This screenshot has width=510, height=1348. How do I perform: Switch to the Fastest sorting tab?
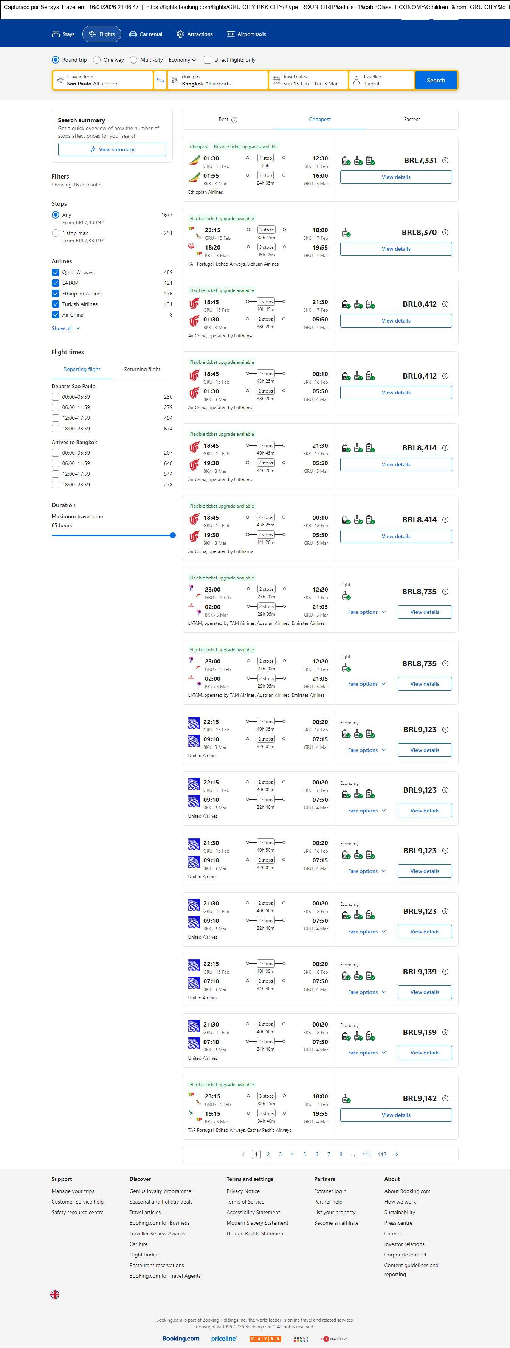(x=412, y=119)
